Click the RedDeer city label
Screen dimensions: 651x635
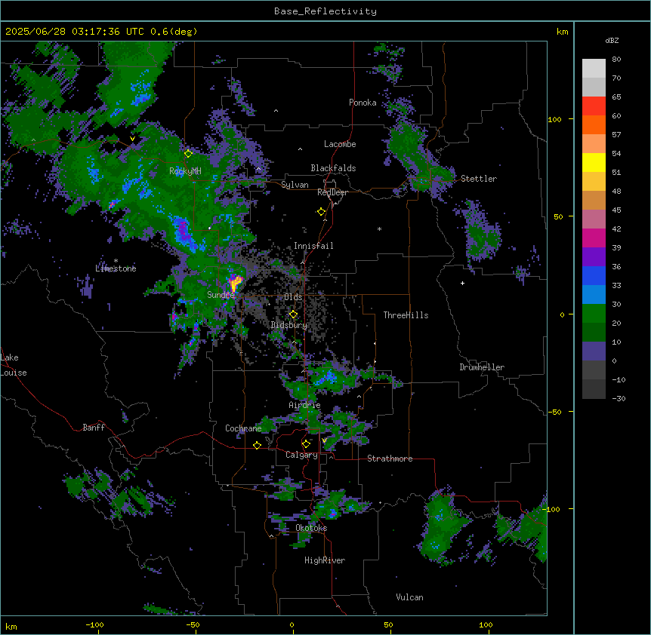[332, 192]
